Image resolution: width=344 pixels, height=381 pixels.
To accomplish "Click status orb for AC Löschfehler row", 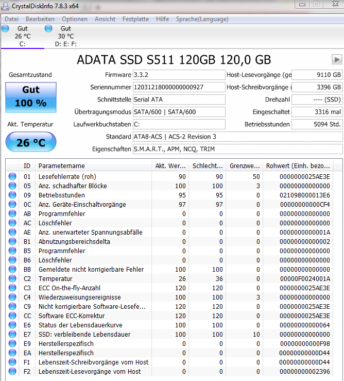I will pyautogui.click(x=12, y=223).
